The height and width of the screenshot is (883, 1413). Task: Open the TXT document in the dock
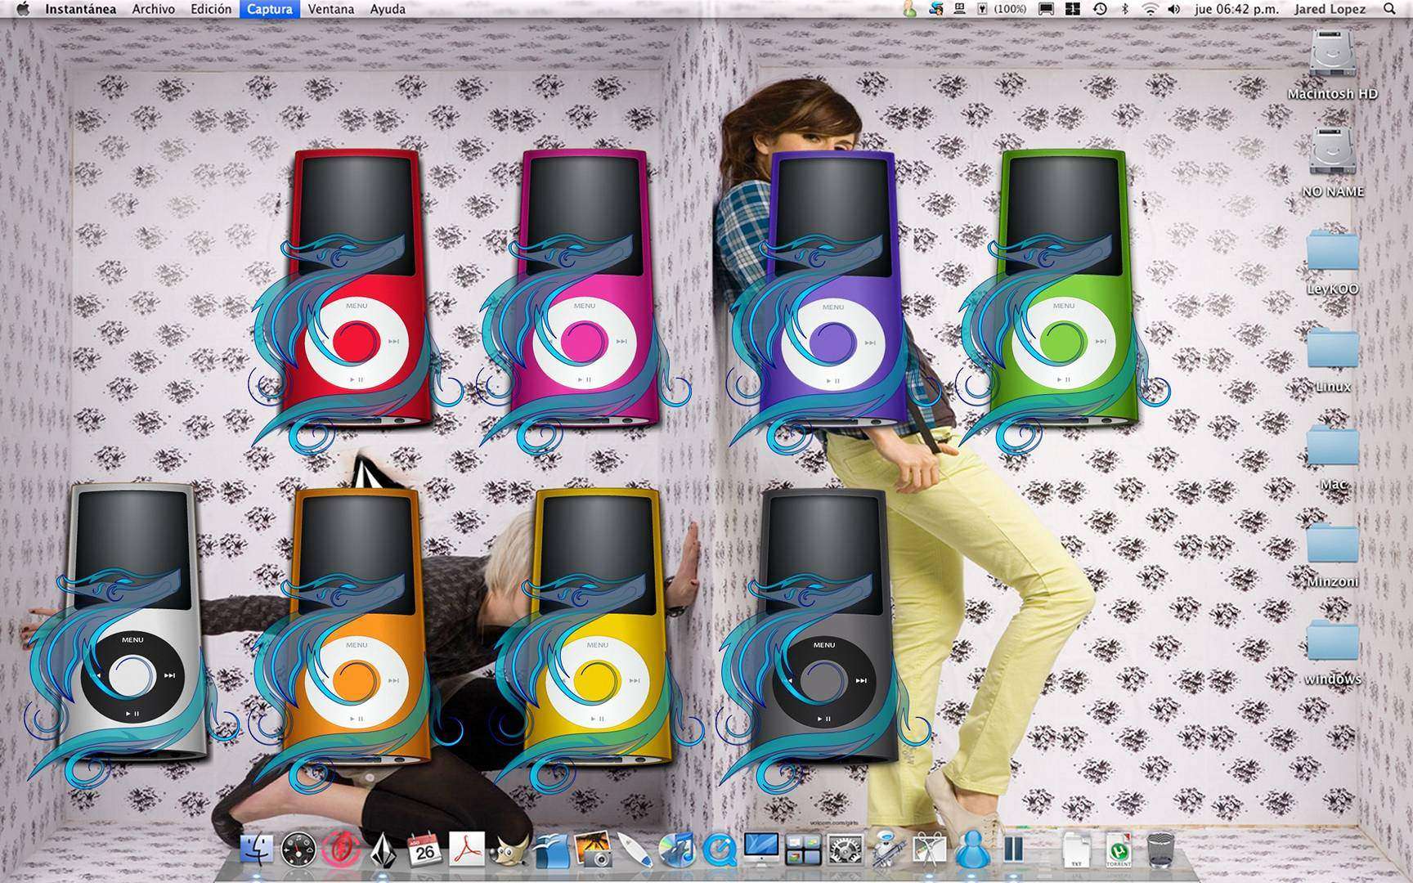[1076, 850]
